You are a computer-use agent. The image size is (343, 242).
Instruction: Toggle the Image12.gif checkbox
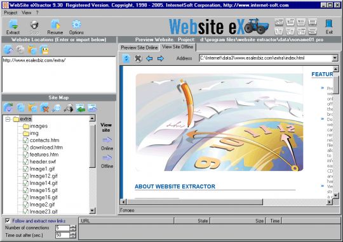click(x=25, y=176)
